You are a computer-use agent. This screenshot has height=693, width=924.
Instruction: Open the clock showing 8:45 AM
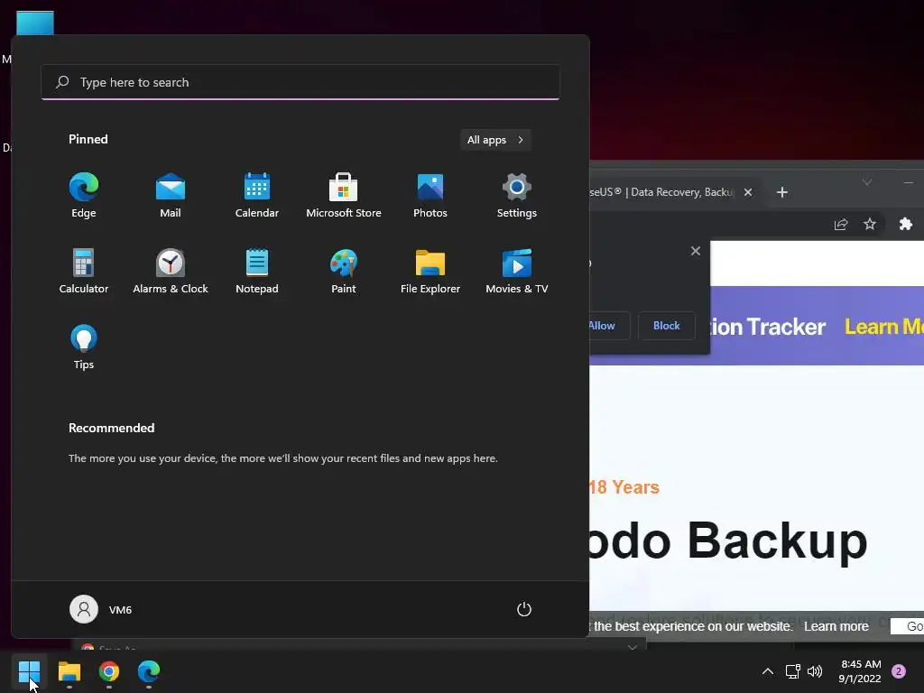point(860,671)
